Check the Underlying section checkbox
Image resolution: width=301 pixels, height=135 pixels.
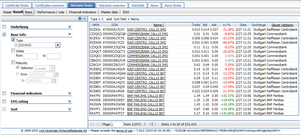coord(4,27)
